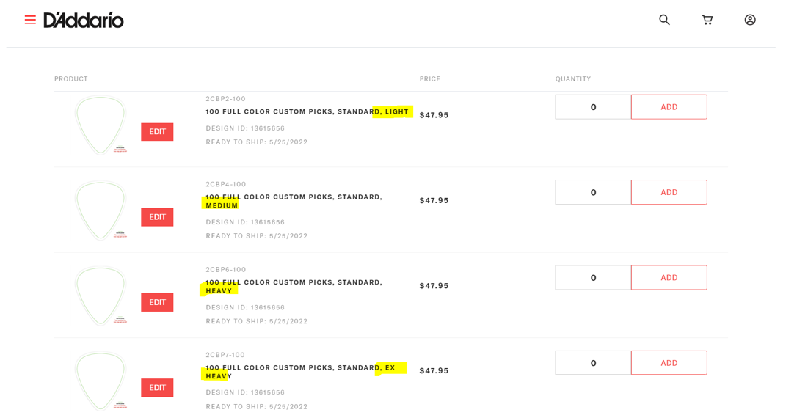Open the search magnifier icon
808x418 pixels.
[664, 20]
